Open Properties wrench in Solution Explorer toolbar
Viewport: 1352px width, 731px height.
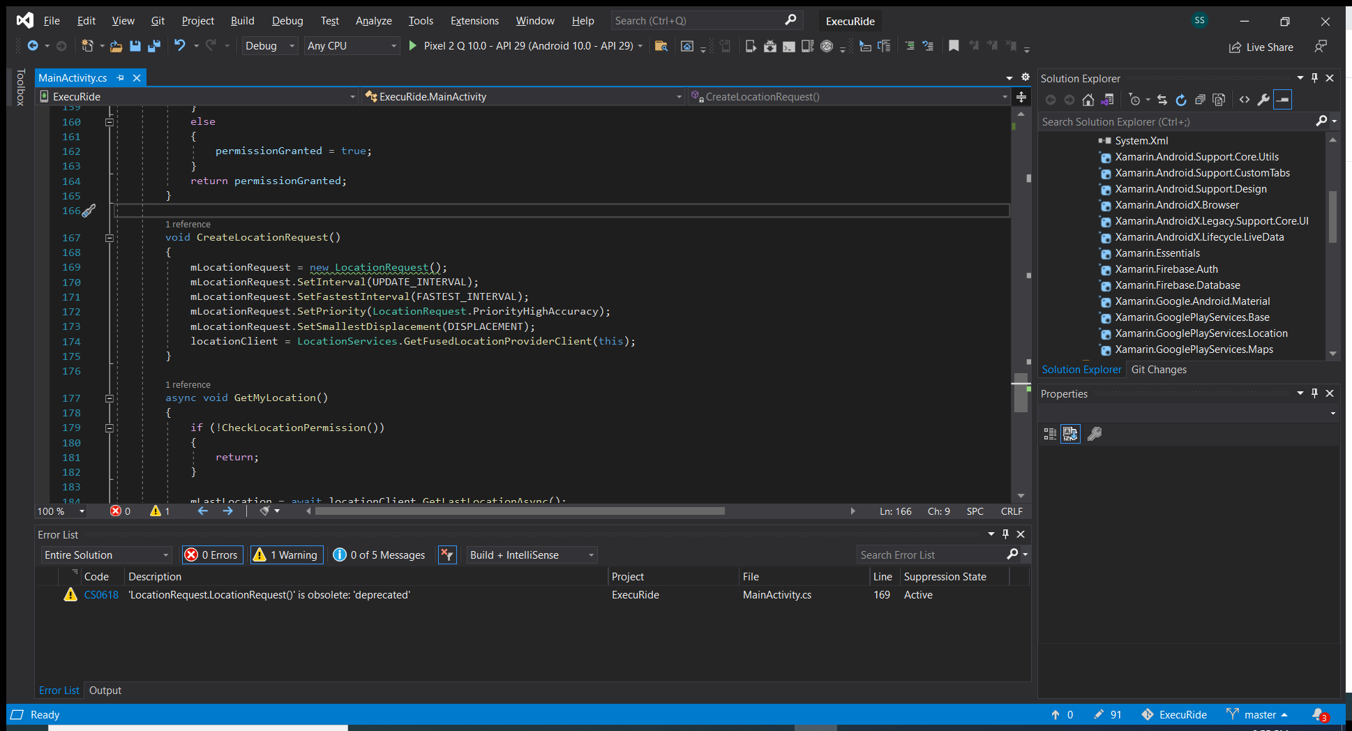[1263, 100]
